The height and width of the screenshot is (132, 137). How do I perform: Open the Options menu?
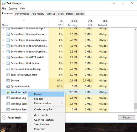click(13, 8)
